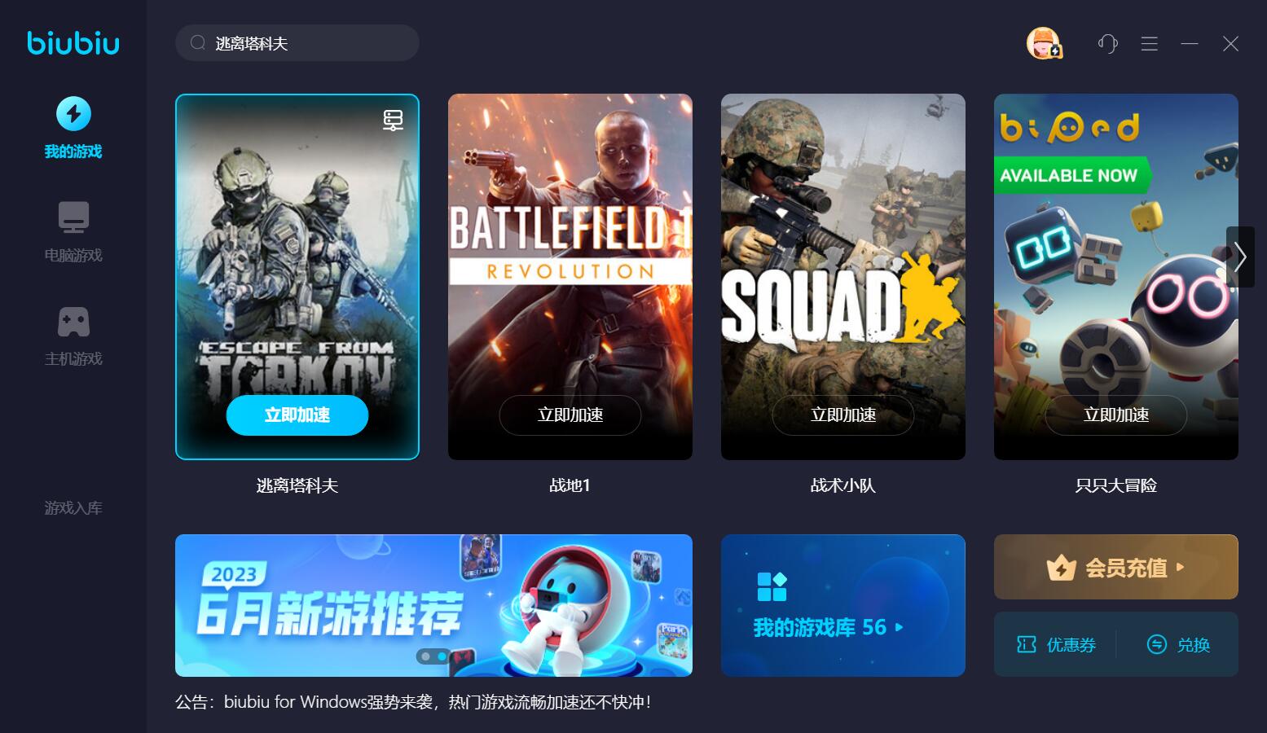The width and height of the screenshot is (1267, 733).
Task: Open the hamburger menu in title bar
Action: tap(1149, 44)
